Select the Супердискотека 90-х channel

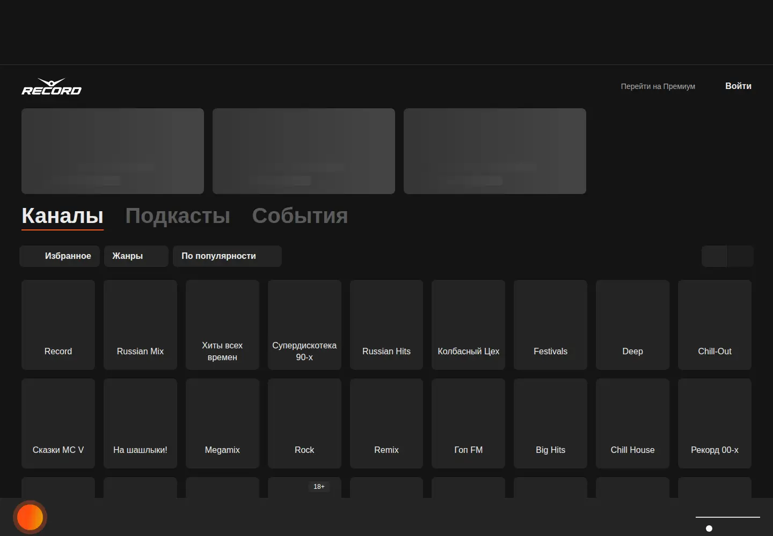tap(304, 325)
